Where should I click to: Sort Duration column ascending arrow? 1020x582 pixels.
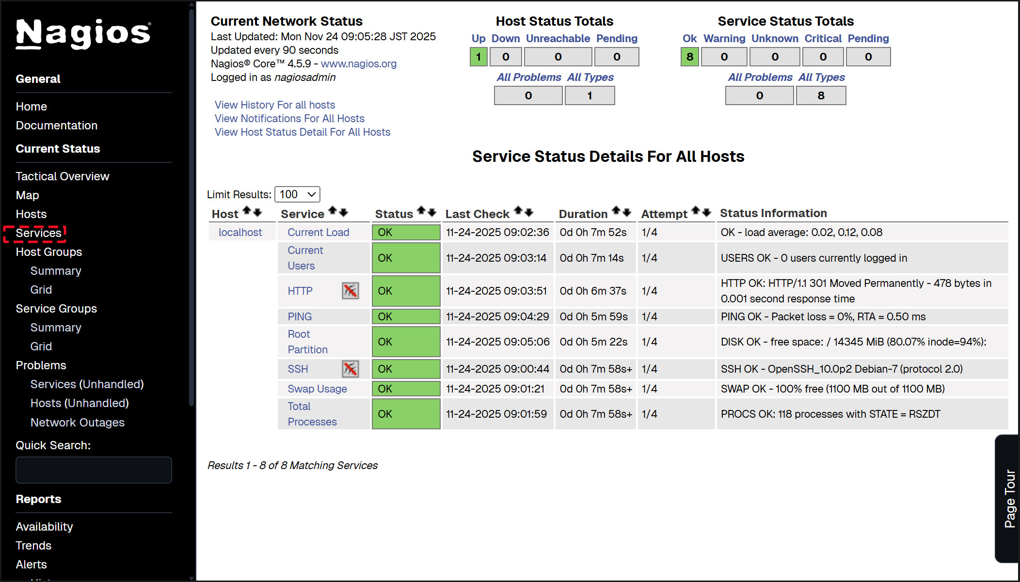pyautogui.click(x=616, y=211)
